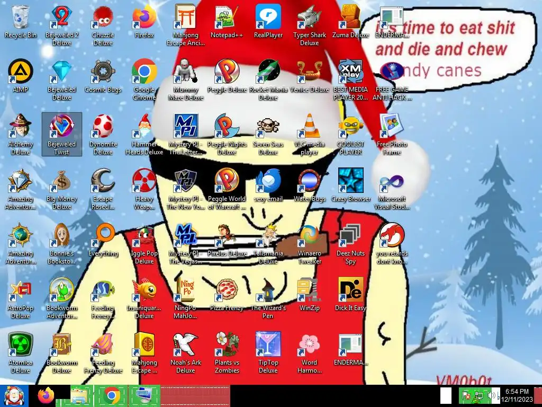542x407 pixels.
Task: Open the Santa Start button
Action: click(14, 396)
